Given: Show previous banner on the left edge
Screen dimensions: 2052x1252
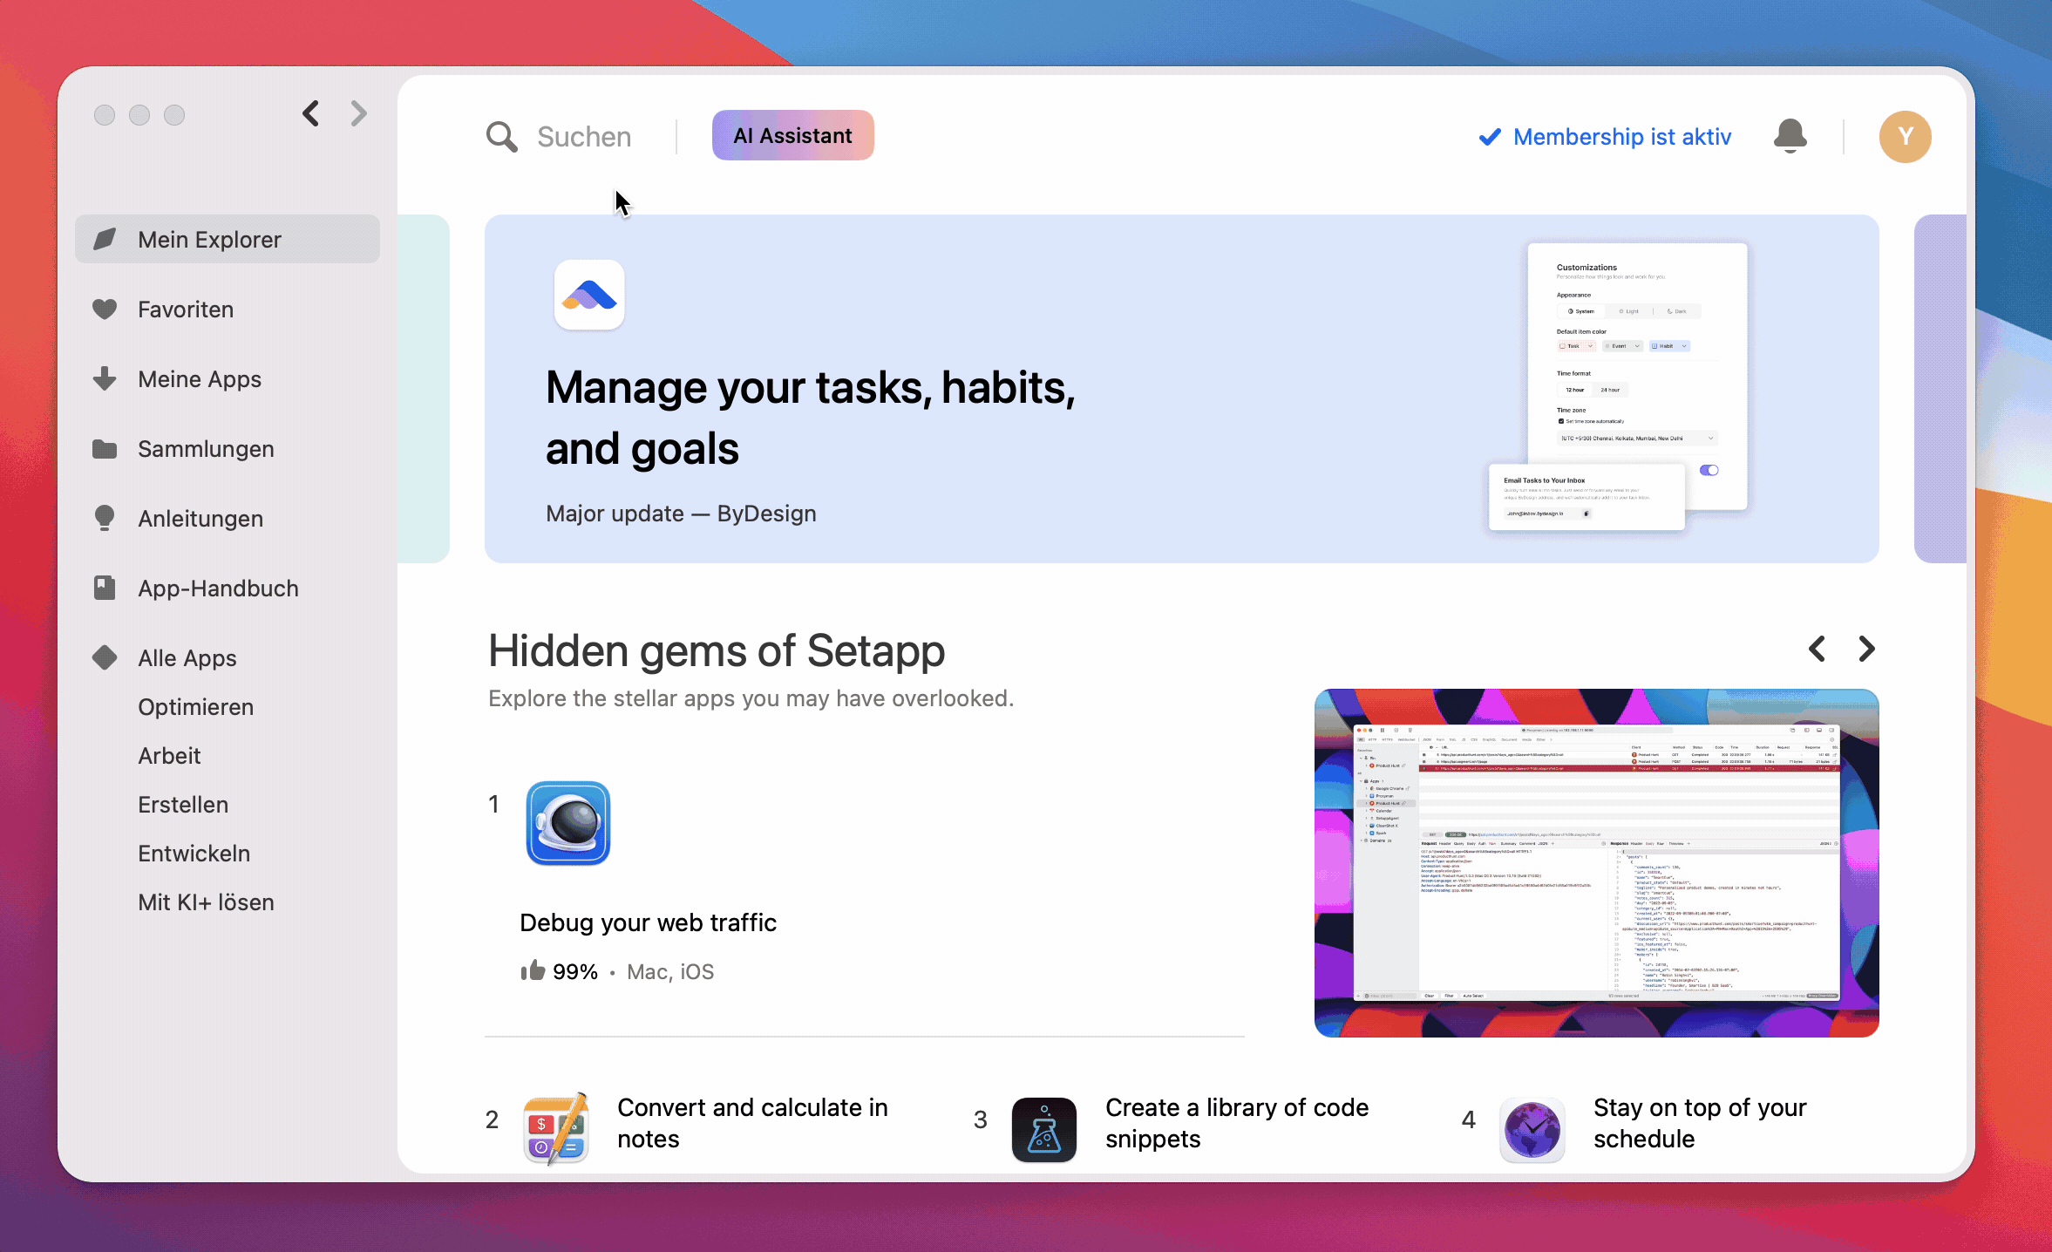Looking at the screenshot, I should [424, 388].
